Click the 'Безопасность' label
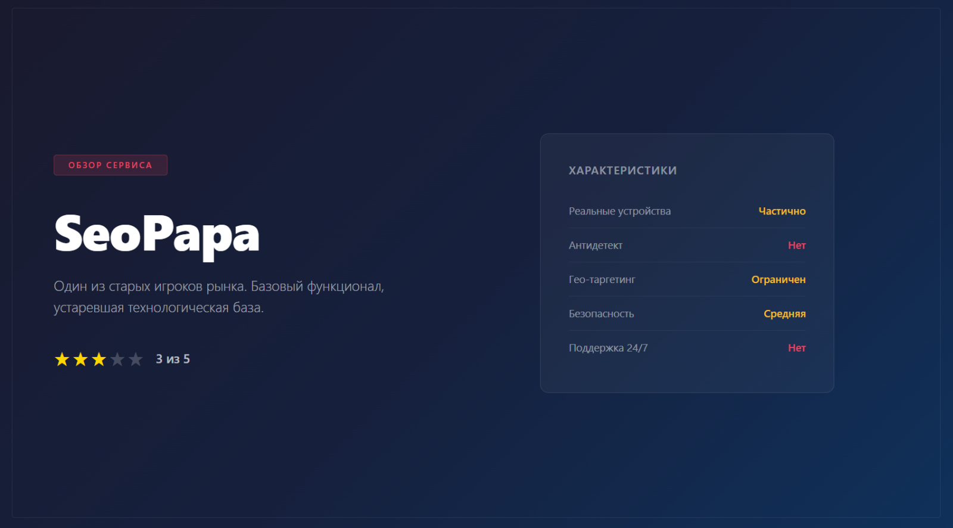953x528 pixels. (601, 313)
